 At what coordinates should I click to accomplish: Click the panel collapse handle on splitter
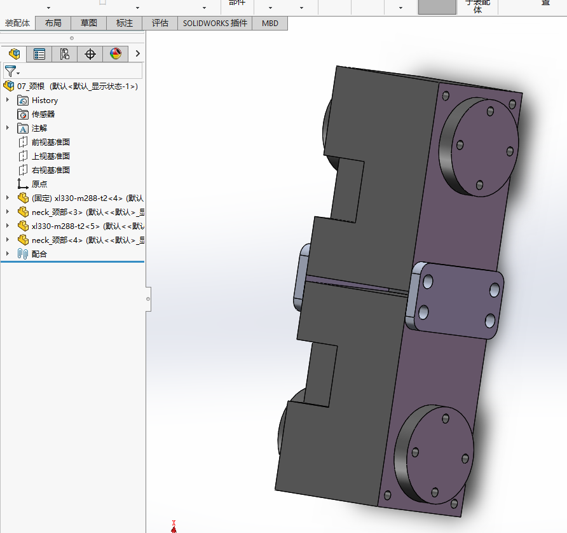(148, 299)
